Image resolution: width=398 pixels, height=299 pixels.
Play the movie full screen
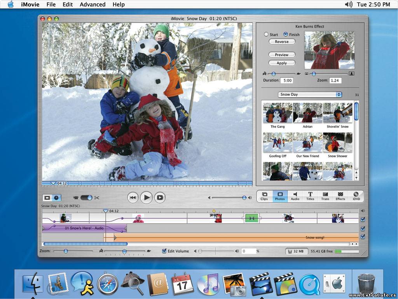tap(160, 198)
